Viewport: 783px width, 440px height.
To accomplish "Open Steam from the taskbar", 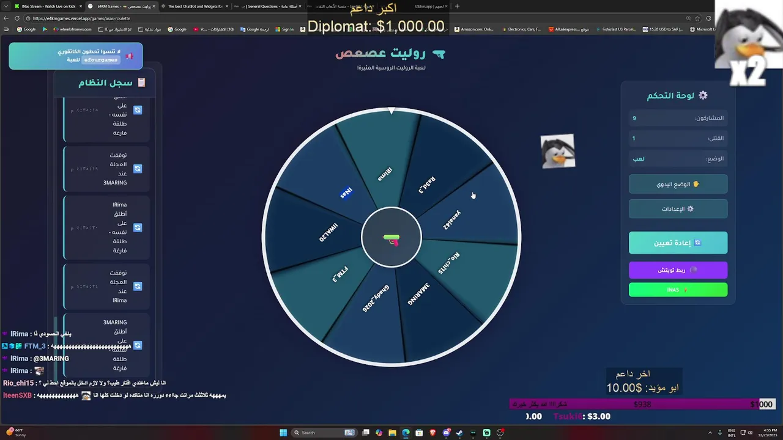I will point(459,433).
